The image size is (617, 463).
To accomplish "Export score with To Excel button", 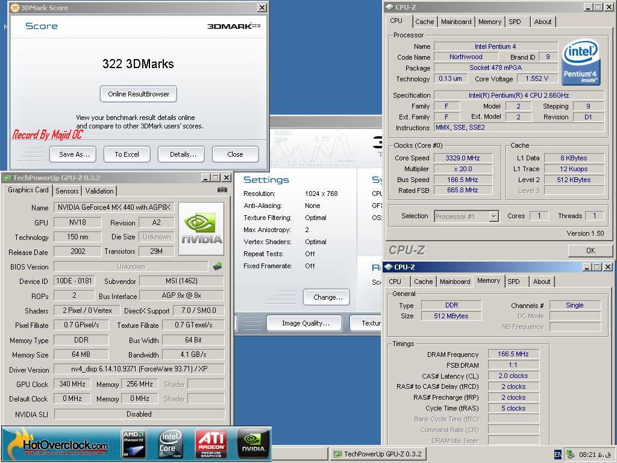I will point(127,154).
